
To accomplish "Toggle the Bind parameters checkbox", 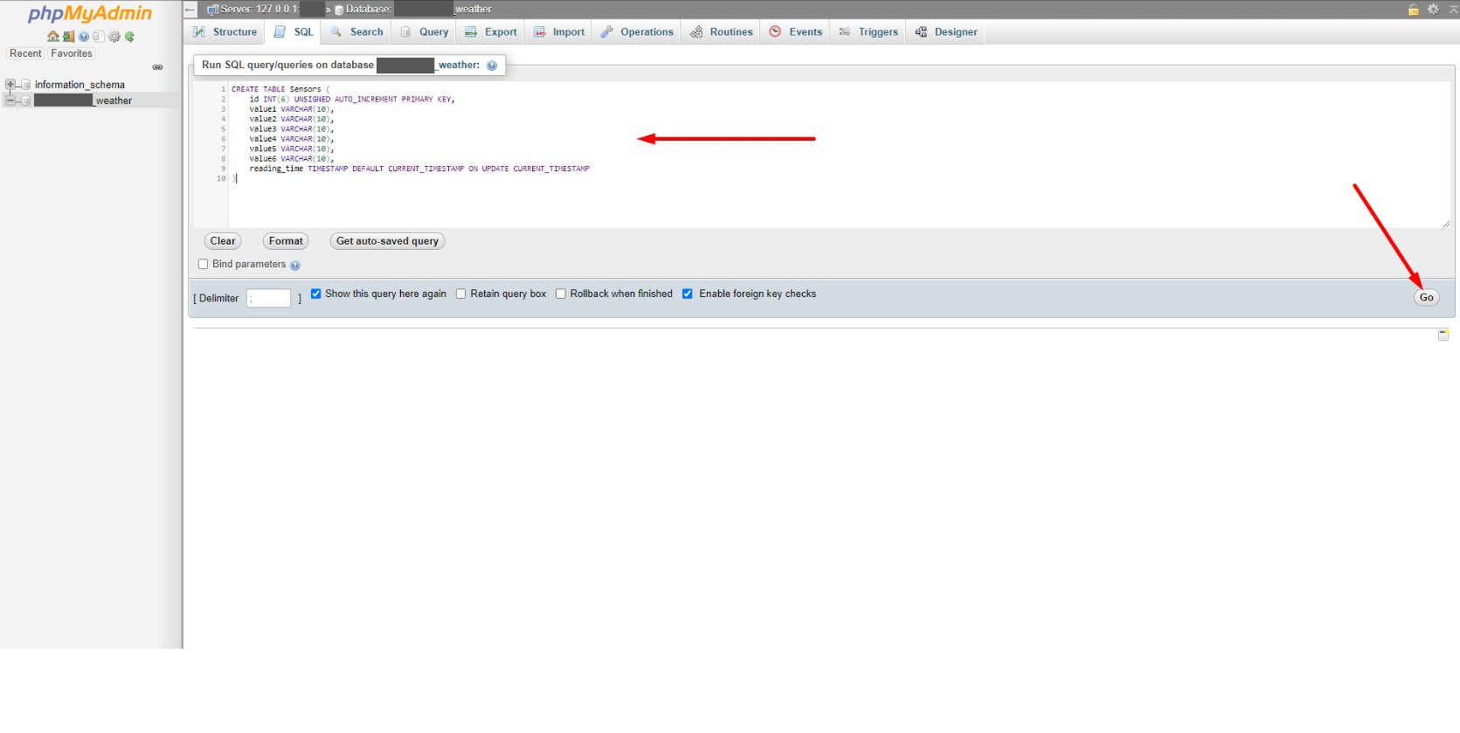I will point(204,264).
